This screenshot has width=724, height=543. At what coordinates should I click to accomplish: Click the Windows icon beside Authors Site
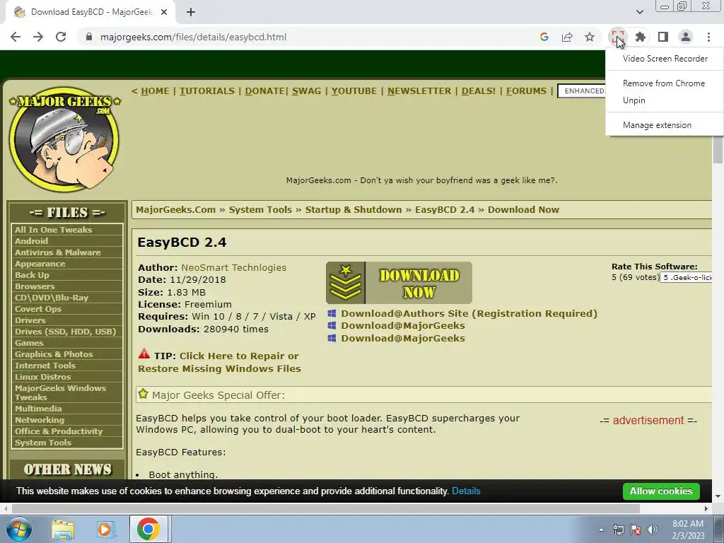pos(332,313)
